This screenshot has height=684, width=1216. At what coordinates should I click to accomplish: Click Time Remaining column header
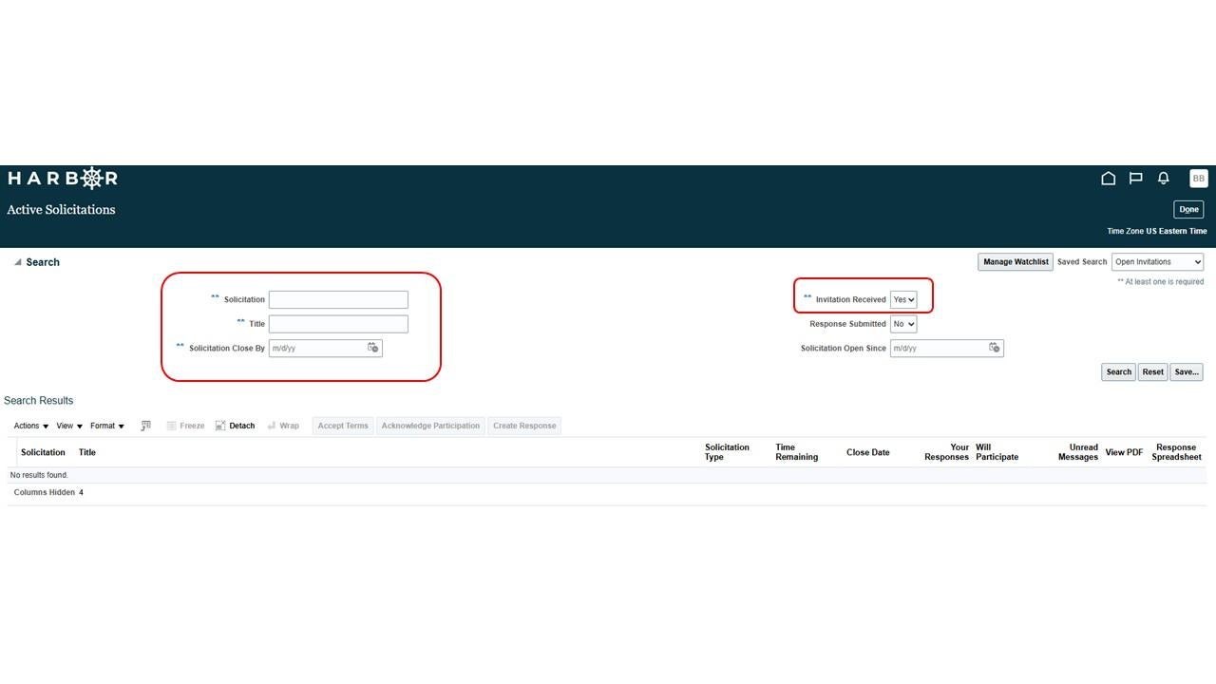click(796, 452)
